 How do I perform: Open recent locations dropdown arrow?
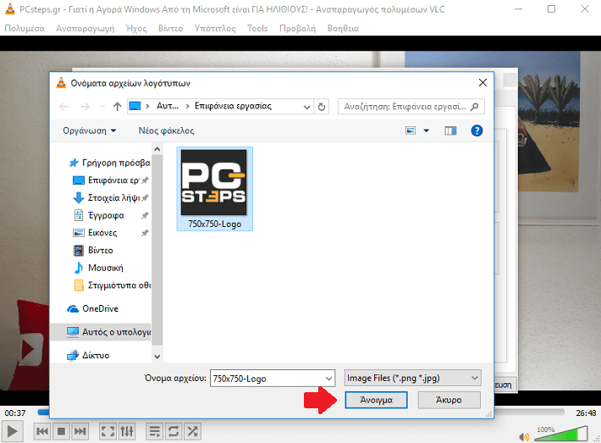pos(102,107)
